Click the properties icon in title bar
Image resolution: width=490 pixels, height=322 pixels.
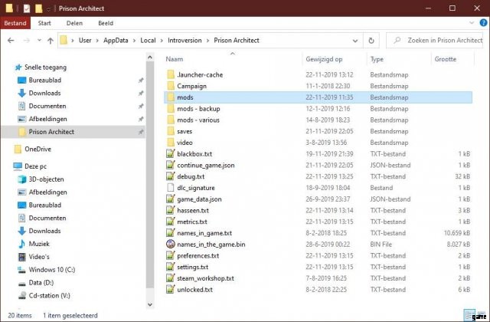pos(27,8)
